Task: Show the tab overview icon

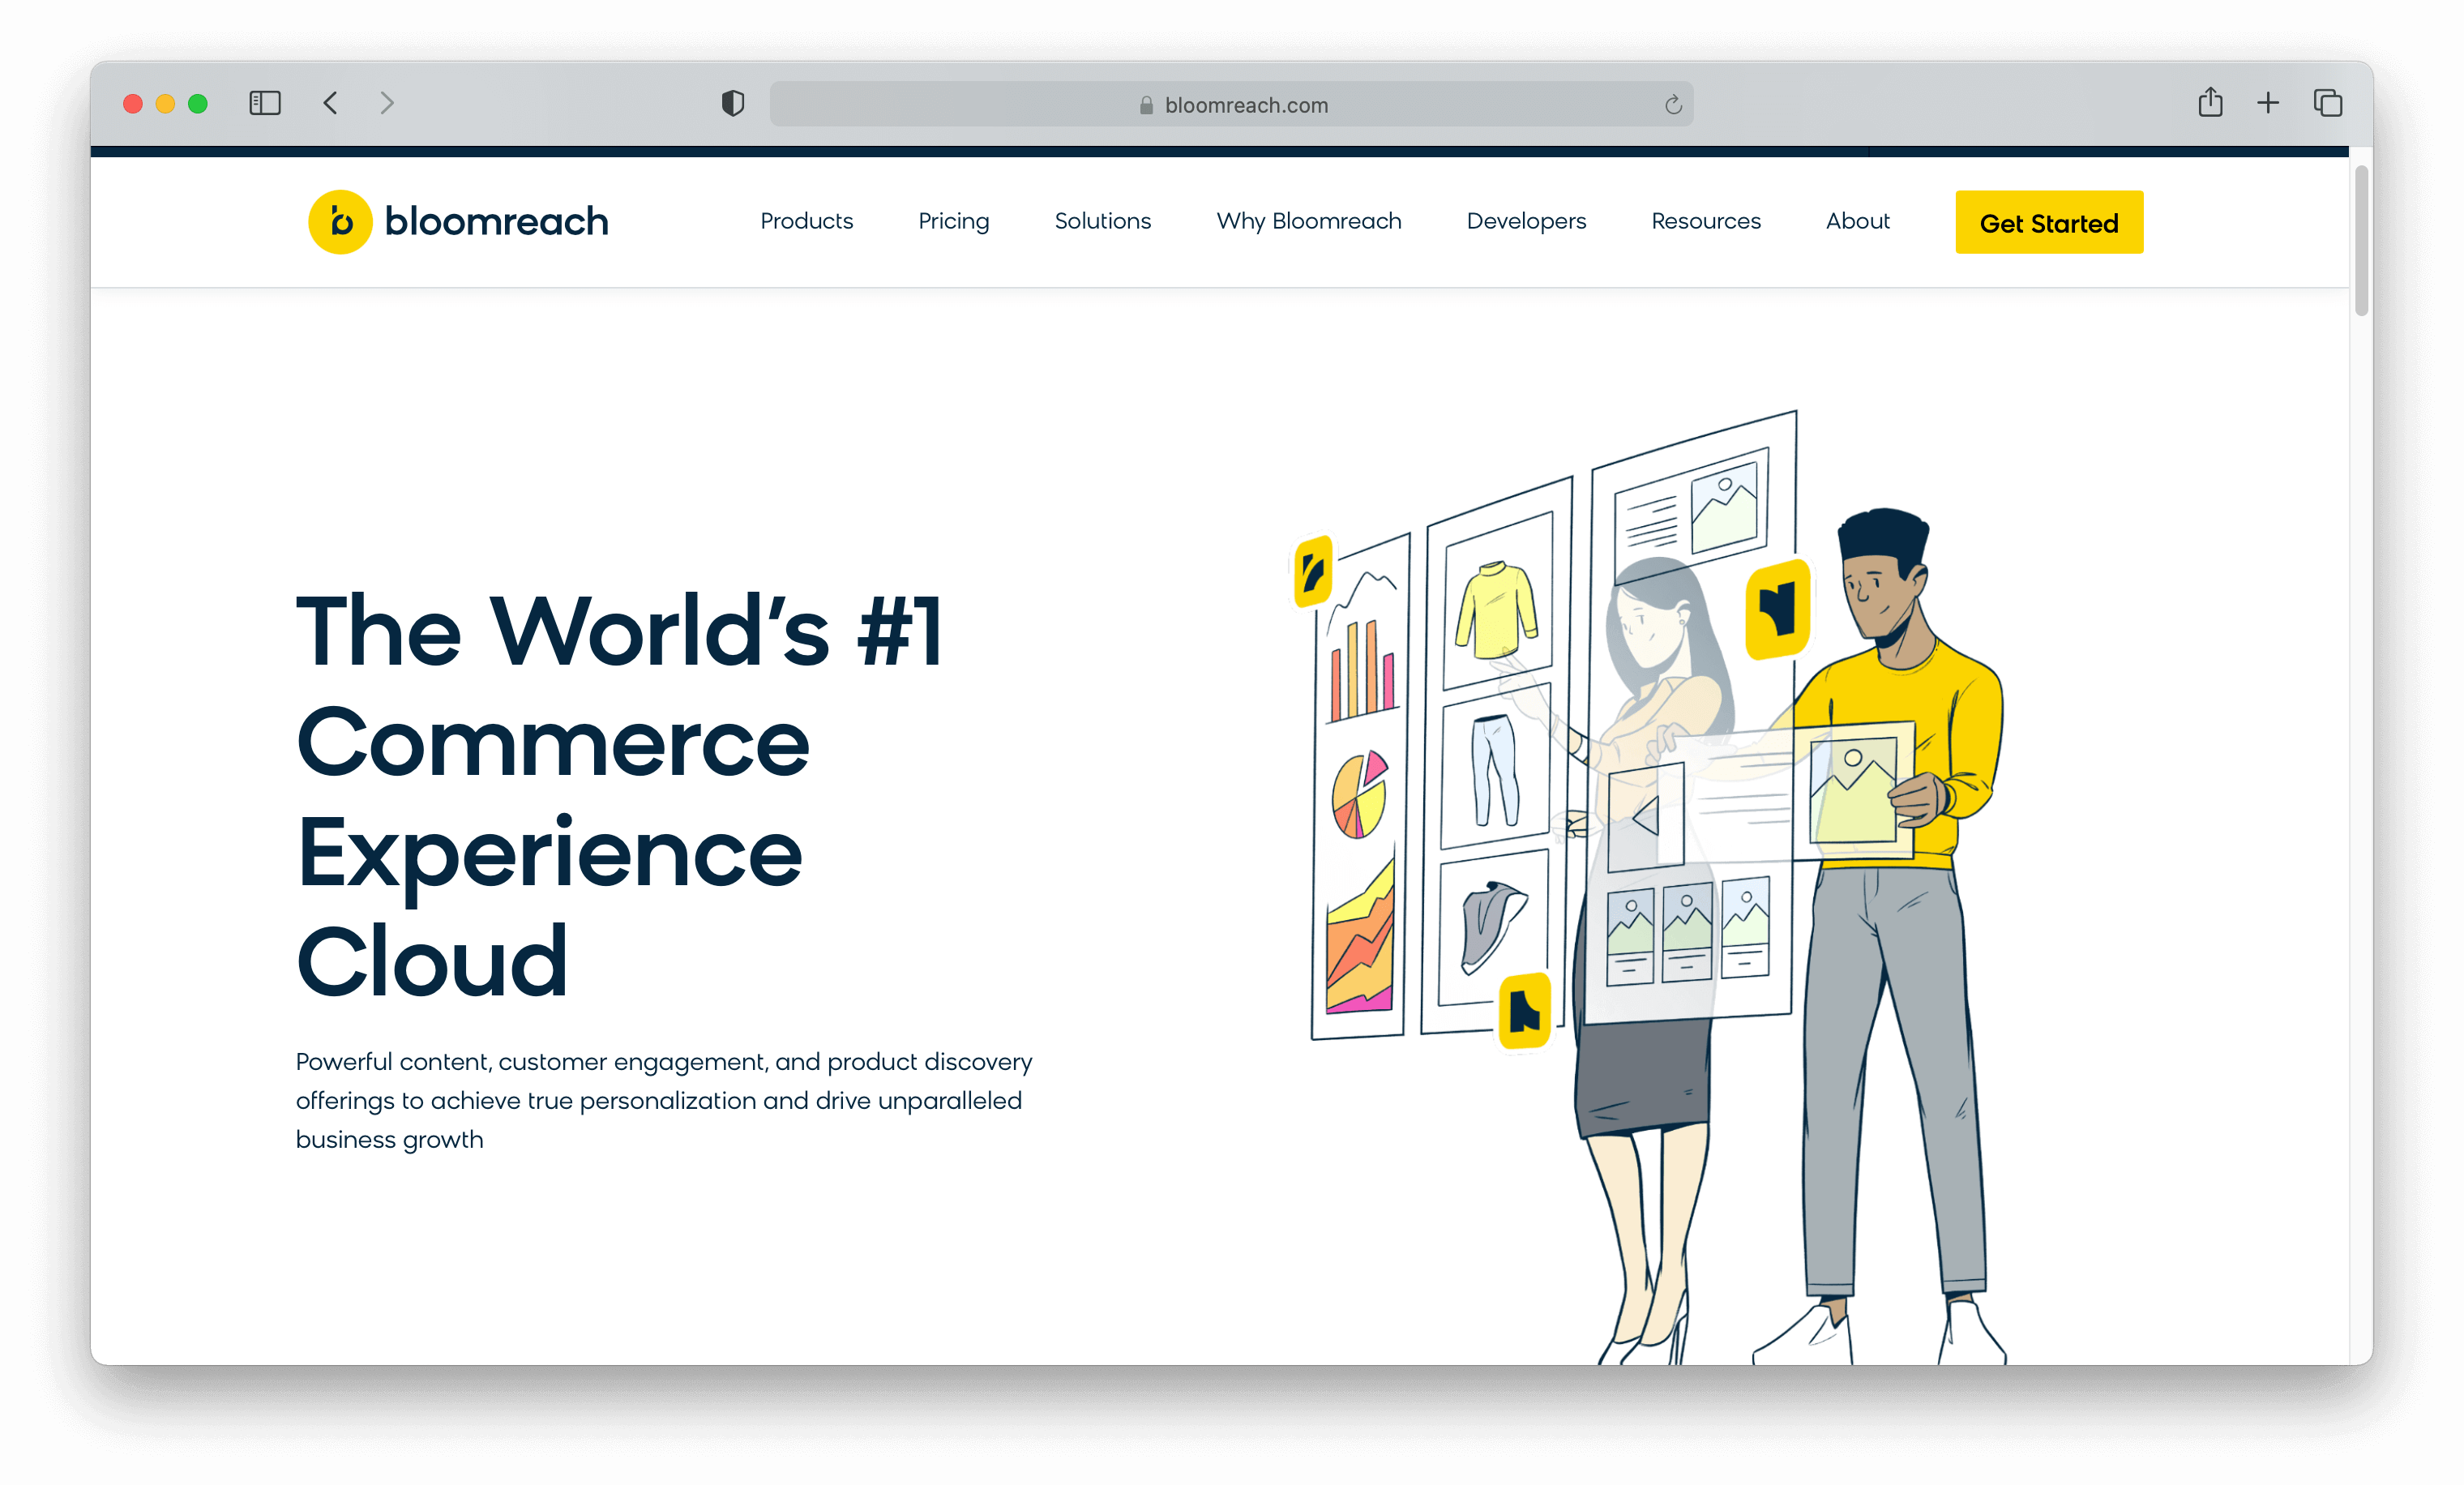Action: 2328,103
